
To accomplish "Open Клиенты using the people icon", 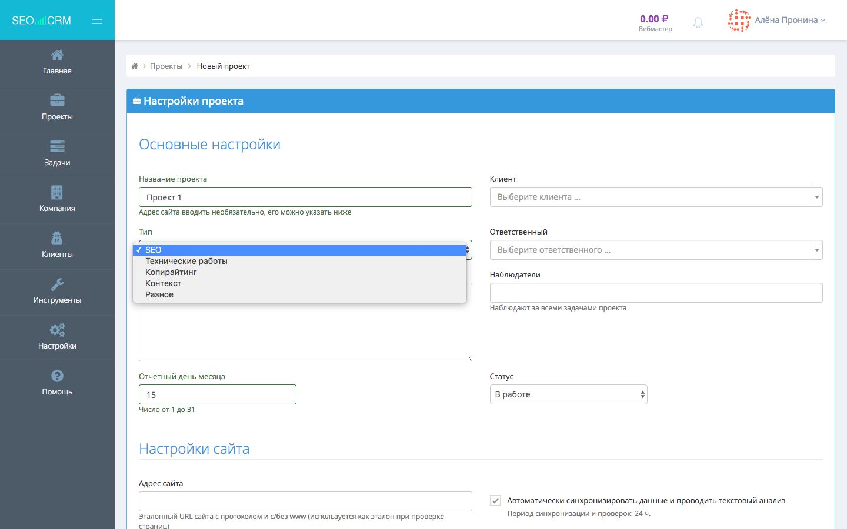I will point(57,237).
